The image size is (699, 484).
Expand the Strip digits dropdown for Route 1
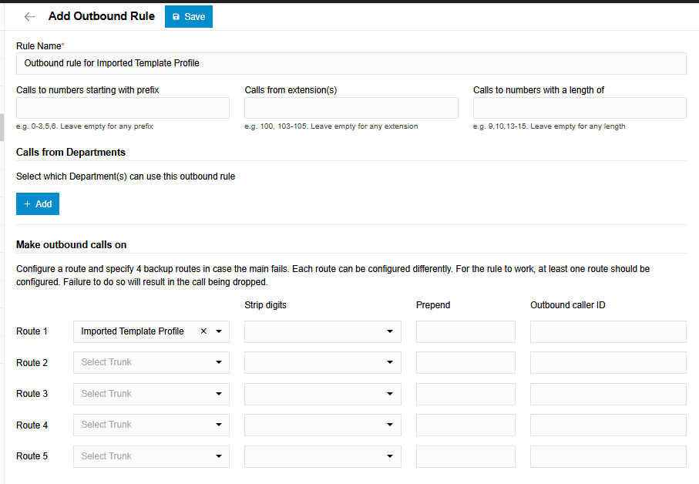click(x=390, y=331)
